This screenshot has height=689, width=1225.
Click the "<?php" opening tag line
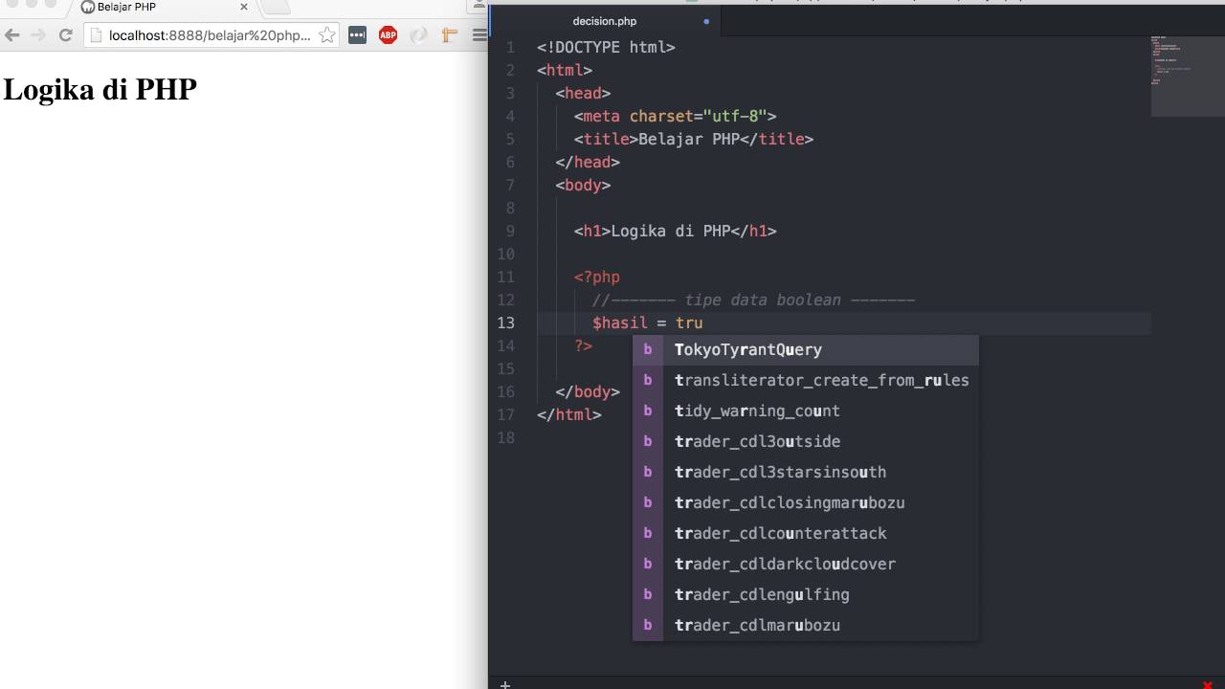click(597, 277)
